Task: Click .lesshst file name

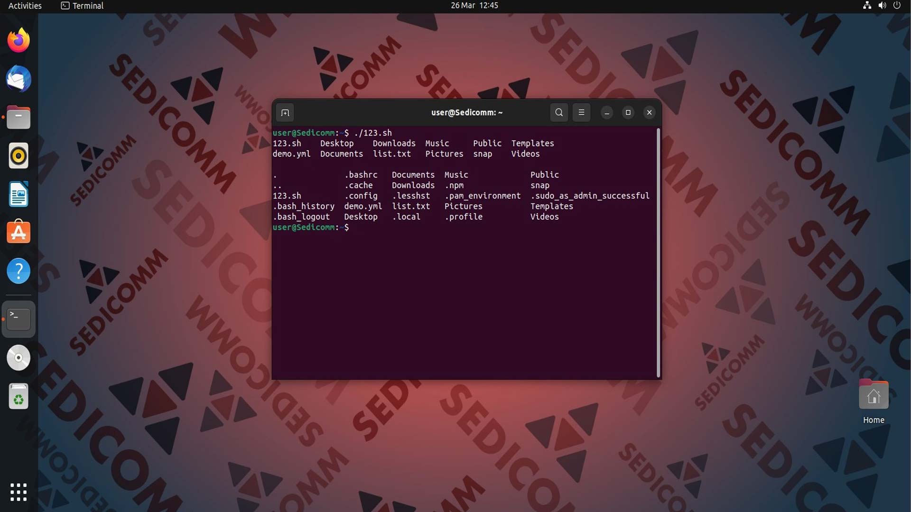Action: click(x=411, y=196)
